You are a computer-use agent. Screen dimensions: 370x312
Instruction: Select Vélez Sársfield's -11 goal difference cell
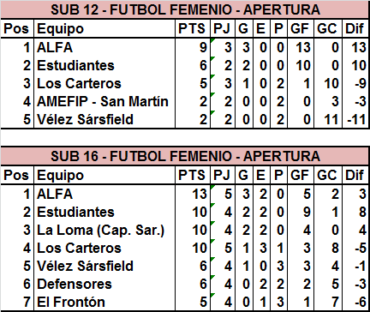(x=355, y=119)
